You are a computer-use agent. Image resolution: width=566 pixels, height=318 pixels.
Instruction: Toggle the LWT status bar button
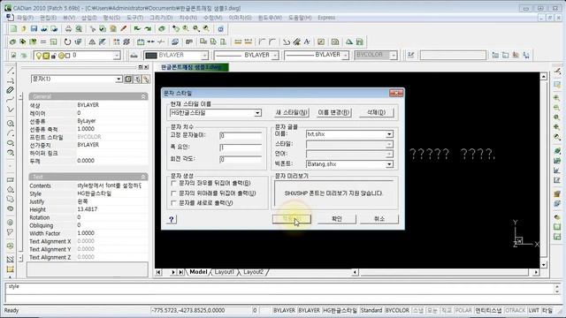[x=533, y=310]
